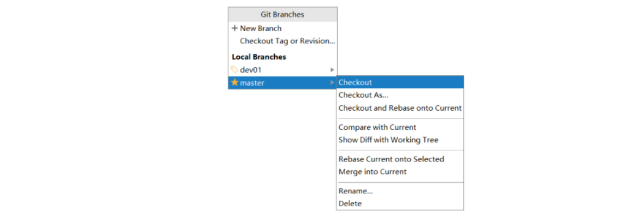620x221 pixels.
Task: Click the Git Branches popup title
Action: (x=282, y=15)
